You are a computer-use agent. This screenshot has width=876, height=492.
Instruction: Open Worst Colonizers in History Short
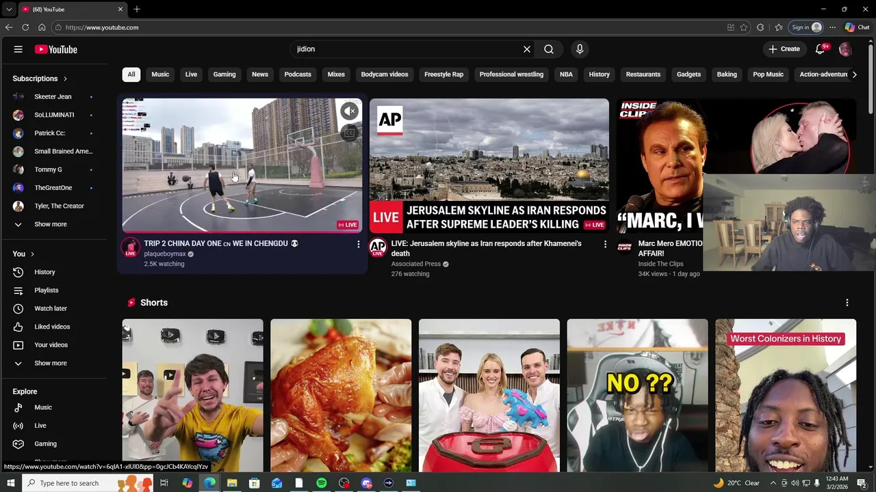click(x=786, y=395)
